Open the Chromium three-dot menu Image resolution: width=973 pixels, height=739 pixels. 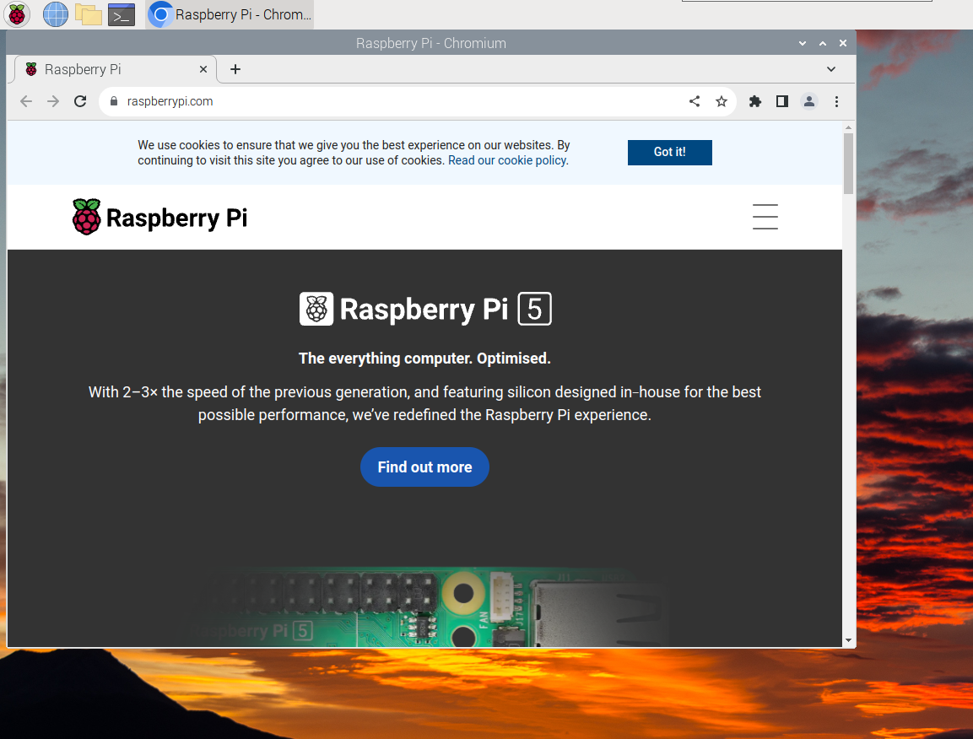pyautogui.click(x=836, y=101)
